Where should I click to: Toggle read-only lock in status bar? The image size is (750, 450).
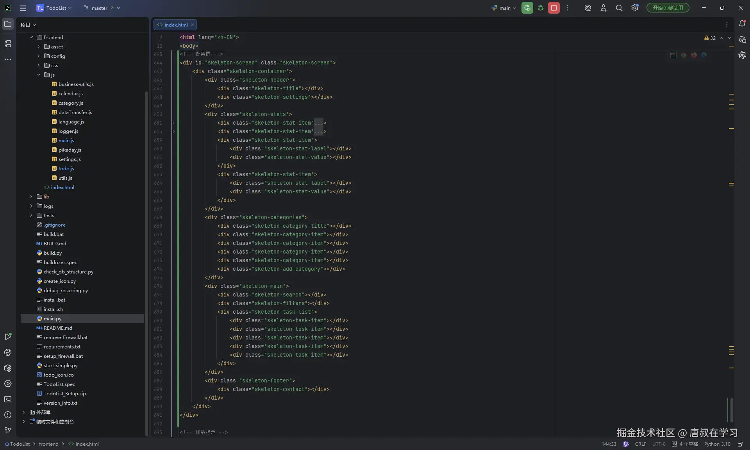[x=740, y=444]
